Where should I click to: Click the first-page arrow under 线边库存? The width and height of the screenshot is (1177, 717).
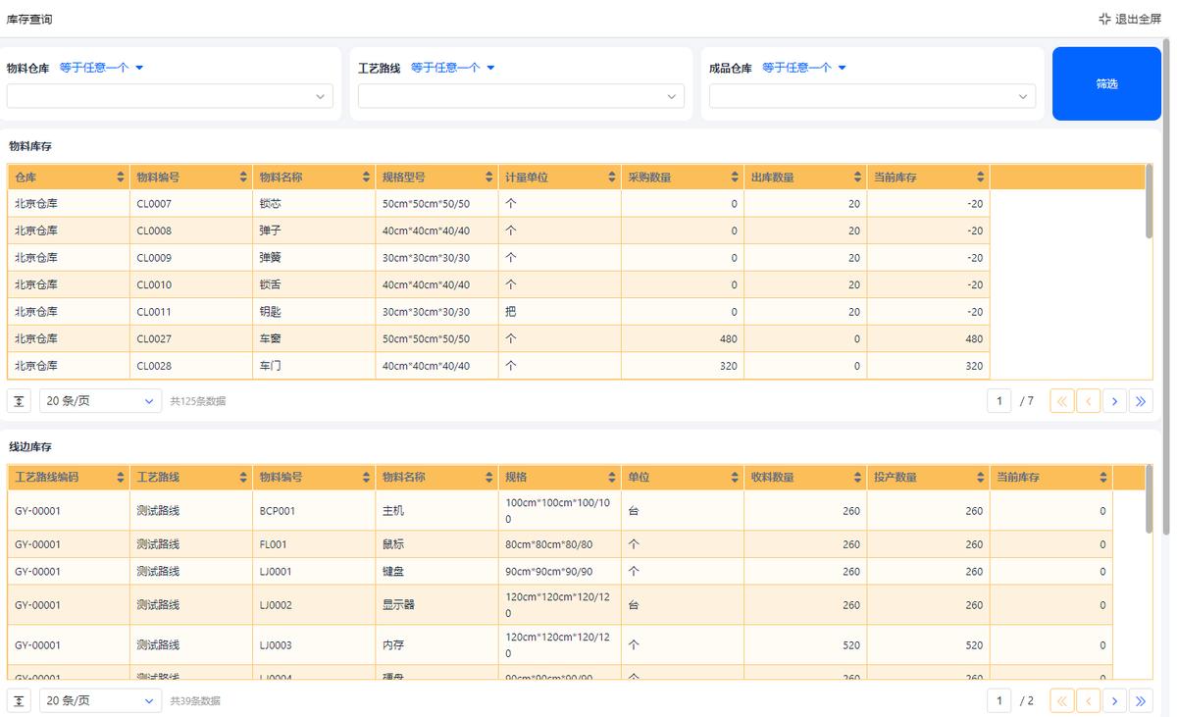coord(1061,700)
